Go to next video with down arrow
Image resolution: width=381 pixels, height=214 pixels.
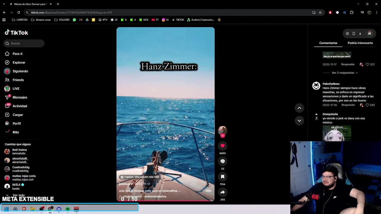[299, 120]
